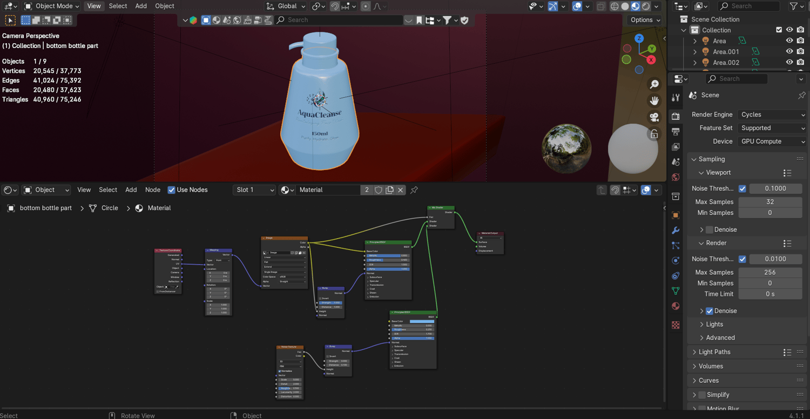Screen dimensions: 810x419
Task: Open the Material properties tab
Action: point(676,306)
